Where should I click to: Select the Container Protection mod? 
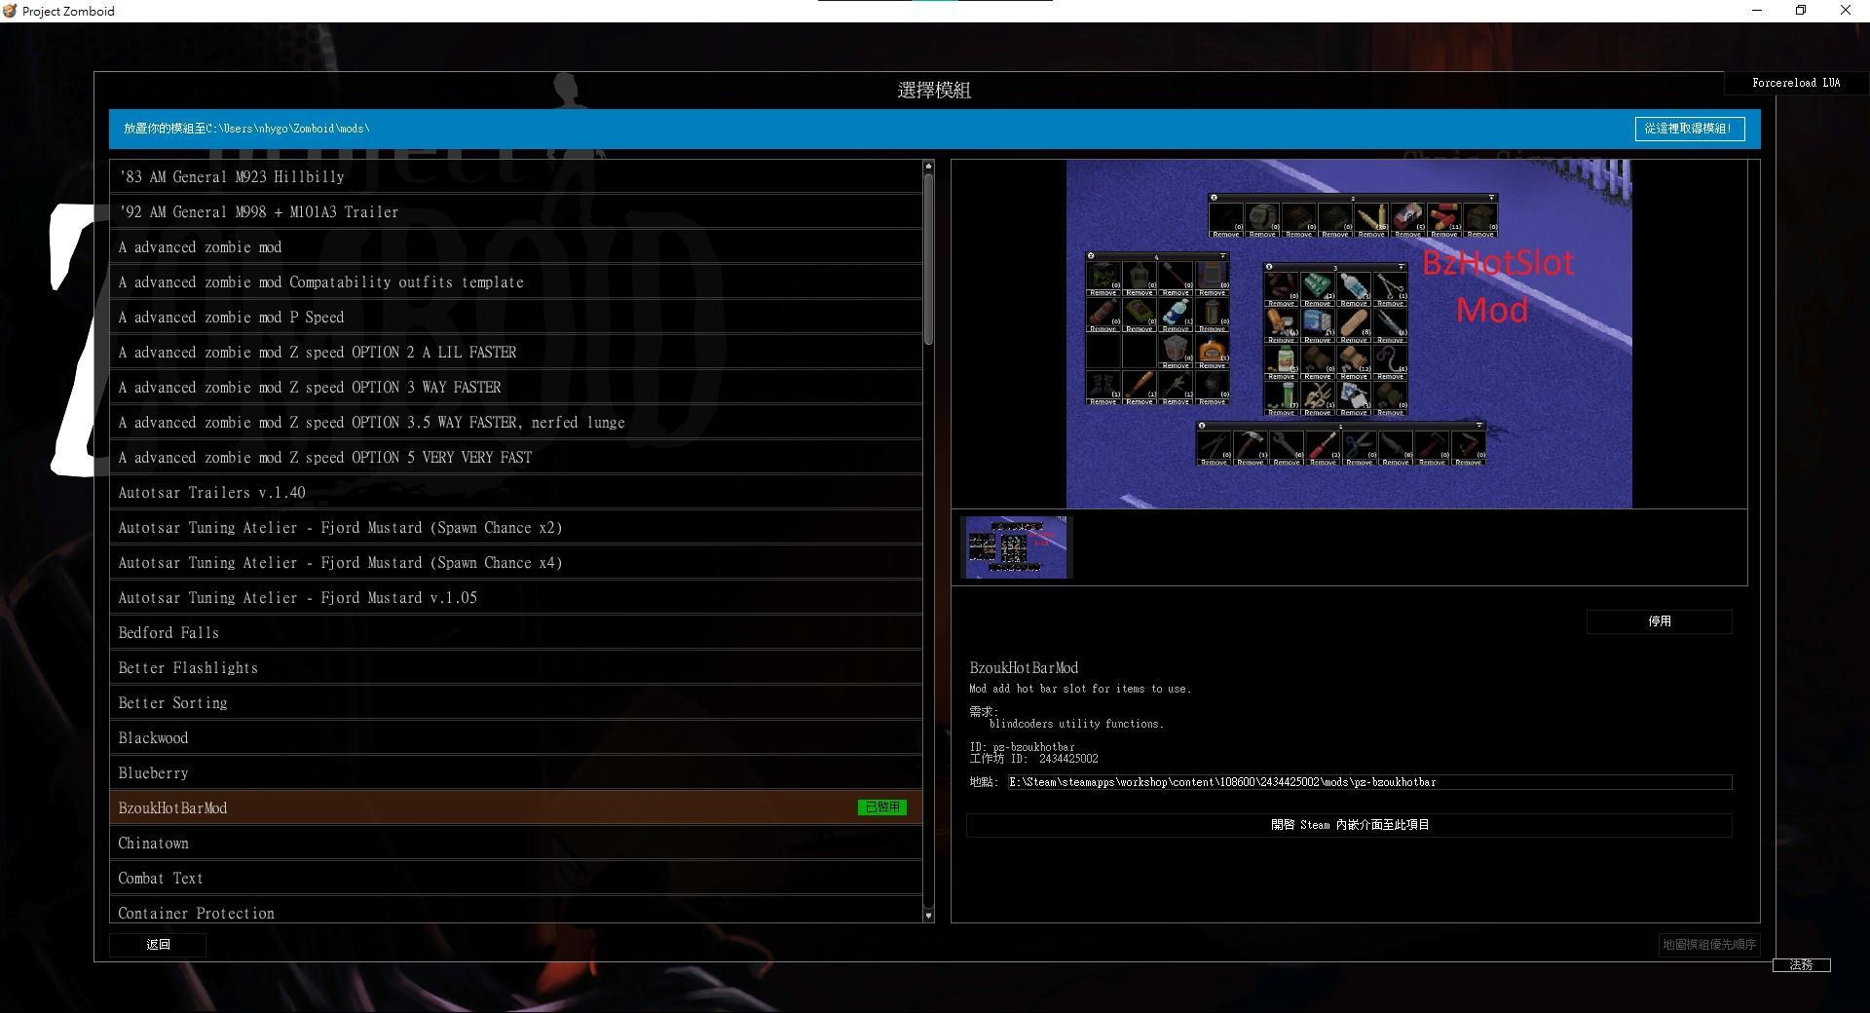[516, 910]
